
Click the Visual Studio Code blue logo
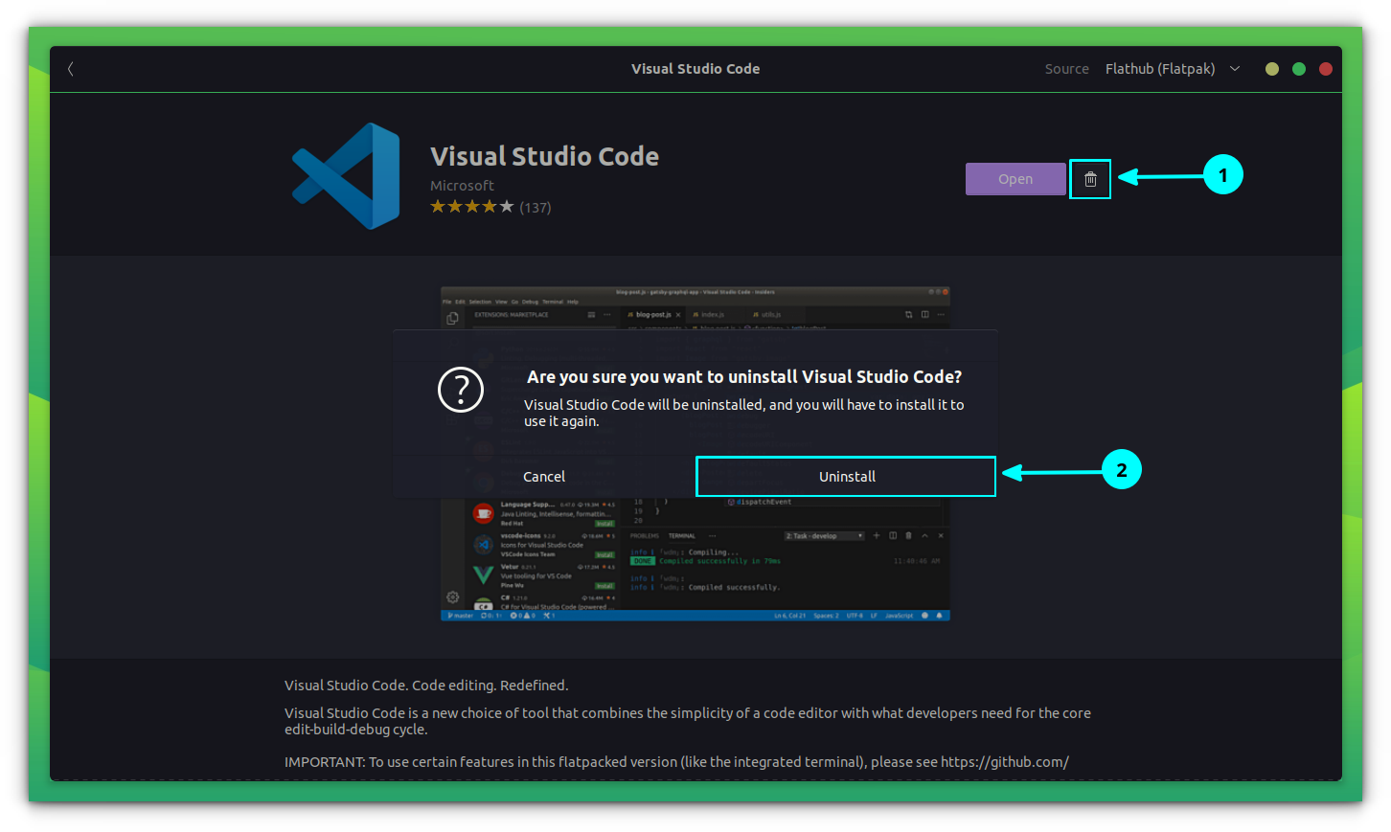coord(345,175)
